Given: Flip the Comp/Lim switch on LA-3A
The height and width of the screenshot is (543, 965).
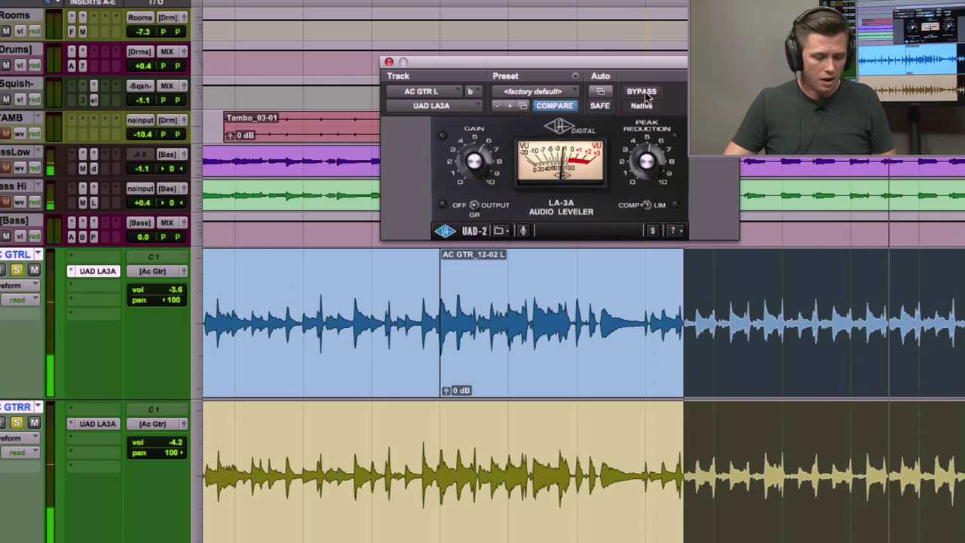Looking at the screenshot, I should pos(645,205).
